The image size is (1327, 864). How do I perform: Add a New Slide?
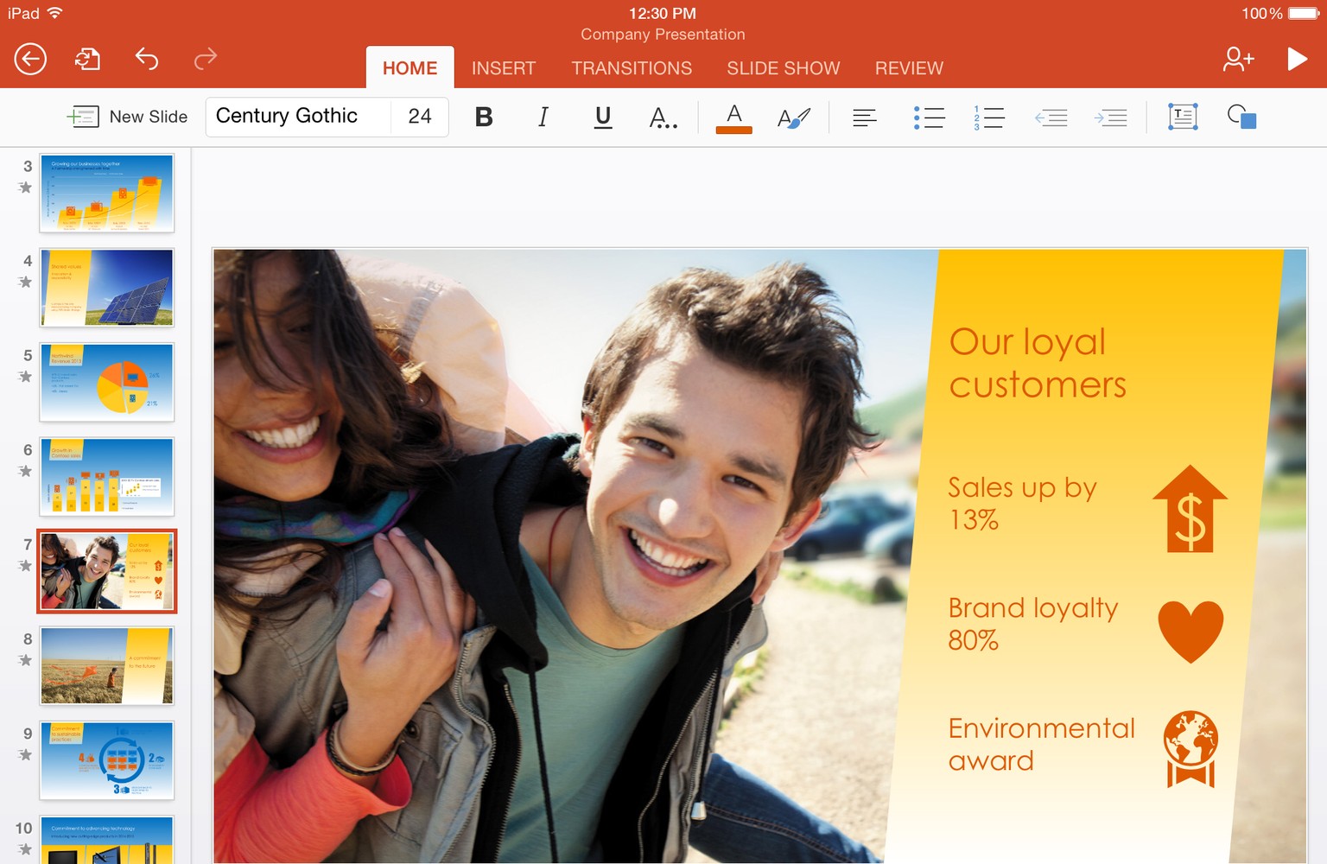(128, 117)
